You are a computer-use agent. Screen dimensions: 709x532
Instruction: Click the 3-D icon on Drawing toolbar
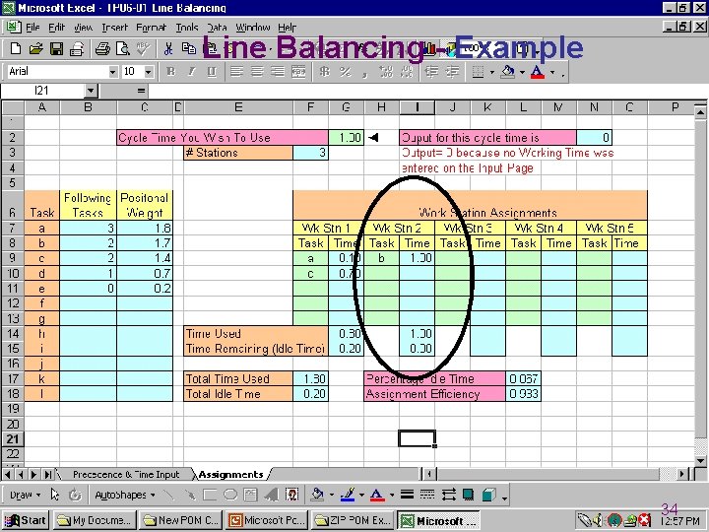(488, 495)
